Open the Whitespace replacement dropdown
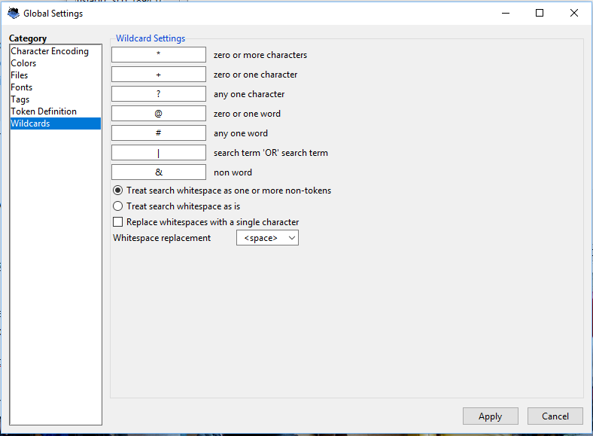Viewport: 593px width, 436px height. tap(267, 238)
